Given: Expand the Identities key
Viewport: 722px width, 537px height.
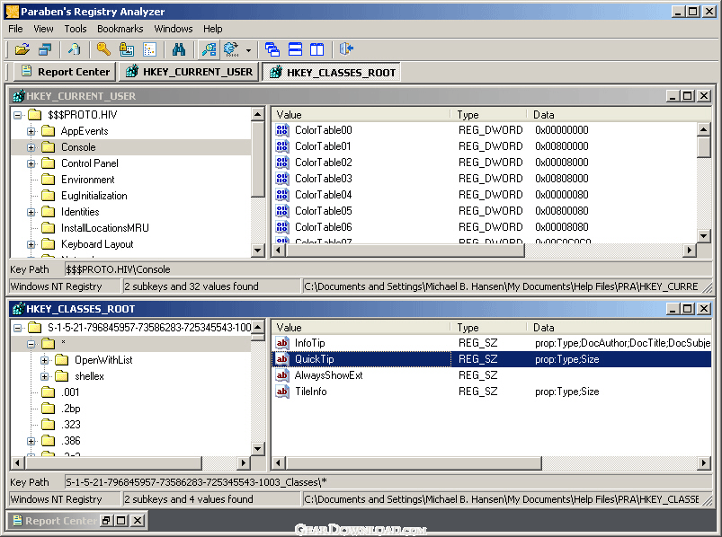Looking at the screenshot, I should pos(31,212).
